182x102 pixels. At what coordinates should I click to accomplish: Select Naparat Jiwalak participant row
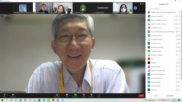[164, 66]
